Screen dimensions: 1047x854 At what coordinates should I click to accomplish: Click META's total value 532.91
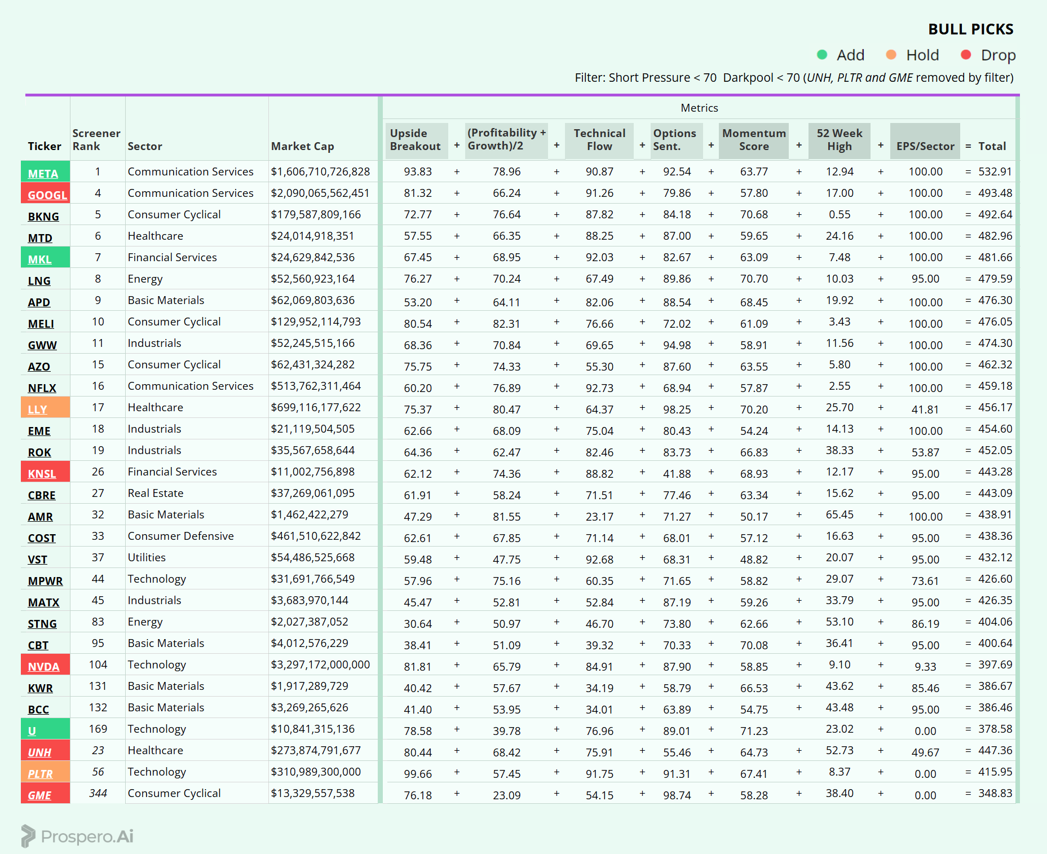(995, 171)
